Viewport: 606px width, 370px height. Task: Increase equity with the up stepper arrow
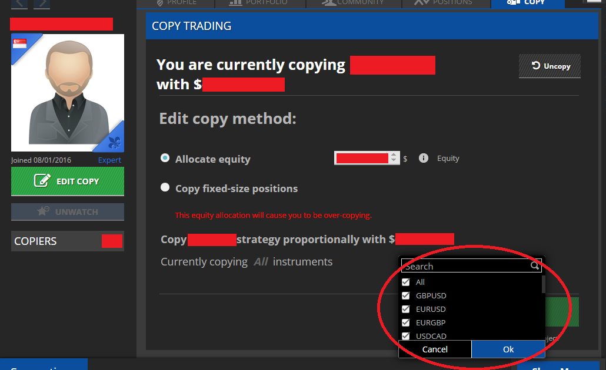click(x=394, y=155)
